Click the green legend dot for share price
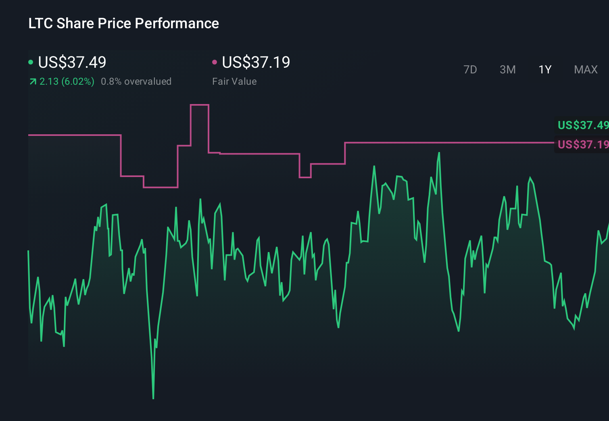Viewport: 609px width, 421px height. tap(31, 62)
